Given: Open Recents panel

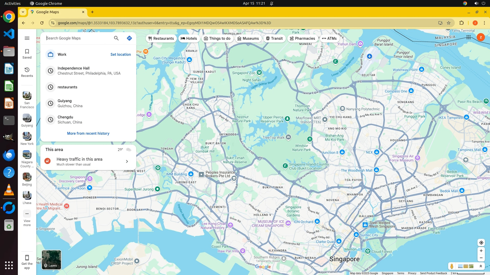Looking at the screenshot, I should coord(27,72).
